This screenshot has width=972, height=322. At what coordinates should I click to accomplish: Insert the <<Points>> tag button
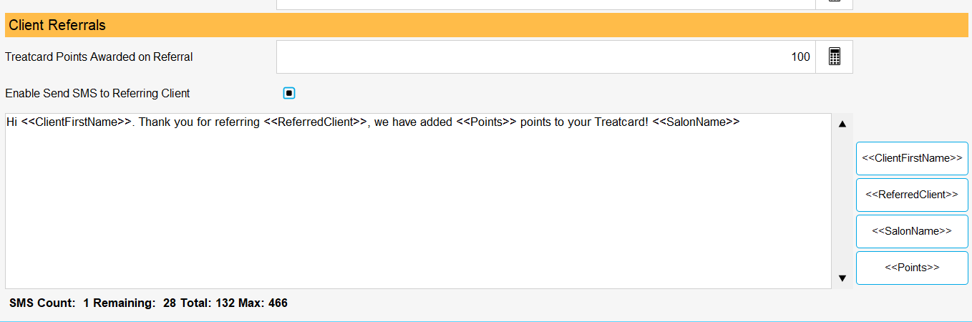coord(912,268)
